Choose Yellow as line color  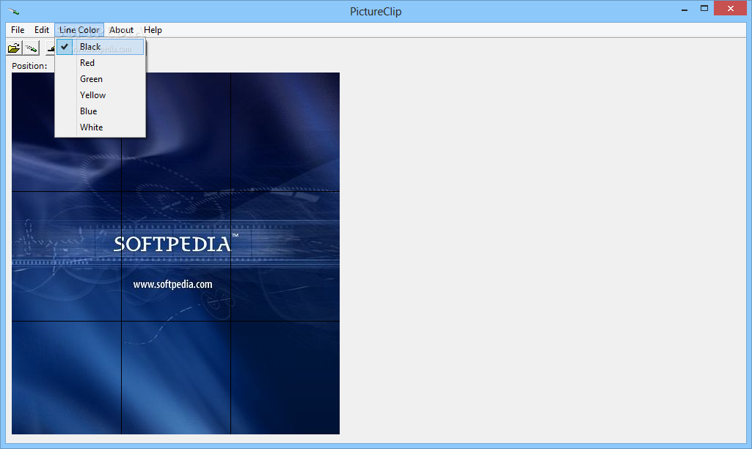101,94
